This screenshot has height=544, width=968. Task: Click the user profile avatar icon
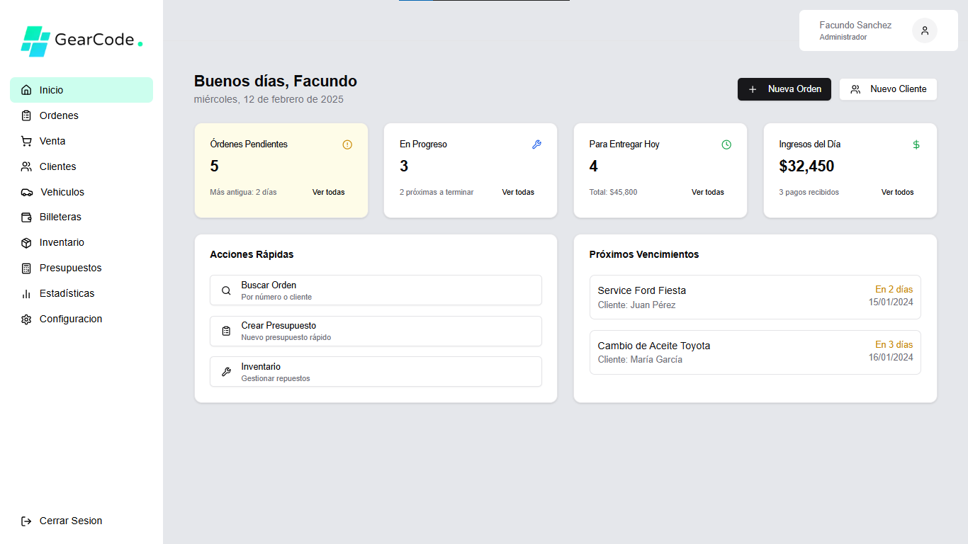(x=924, y=30)
